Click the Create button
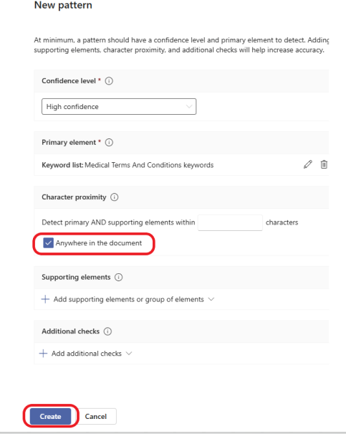The width and height of the screenshot is (346, 434). (50, 416)
